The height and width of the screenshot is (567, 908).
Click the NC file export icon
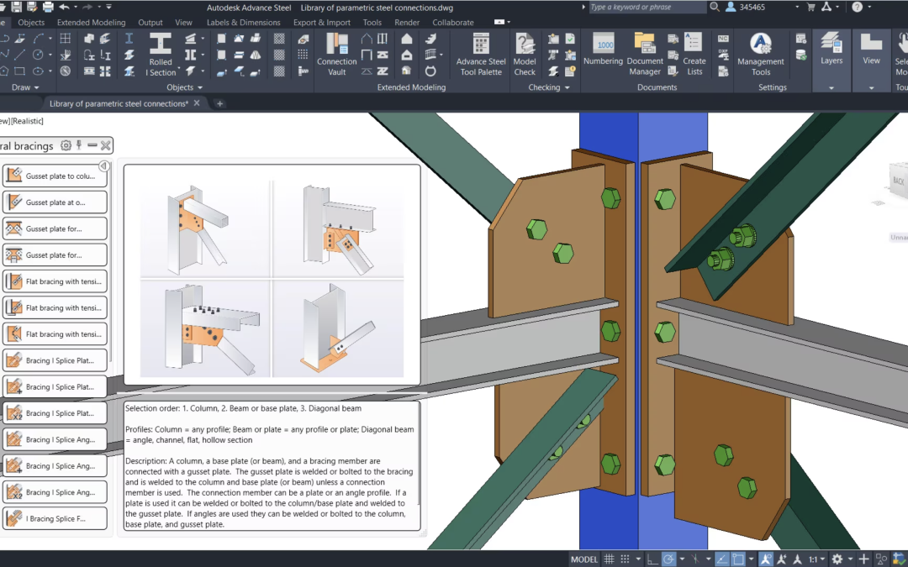[x=723, y=39]
